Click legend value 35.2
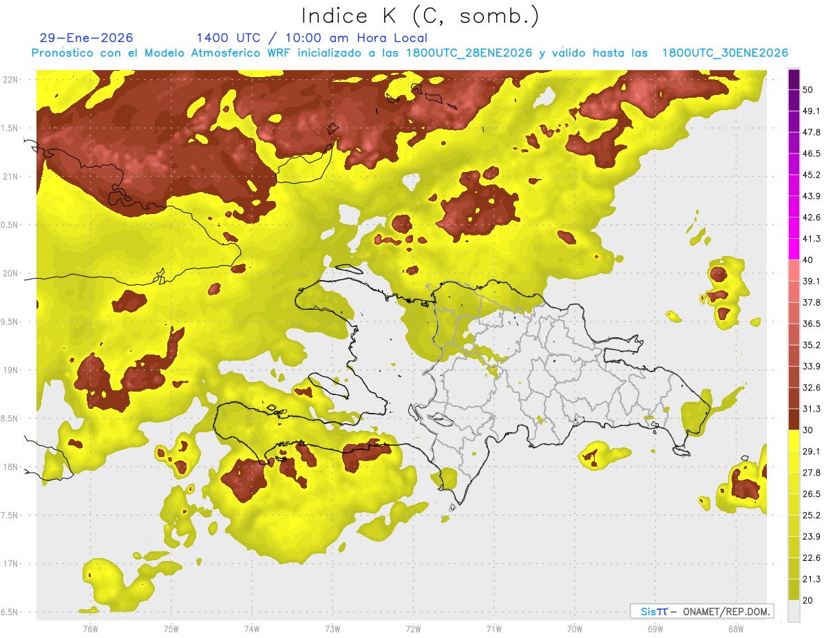Viewport: 826px width, 638px height. 812,345
